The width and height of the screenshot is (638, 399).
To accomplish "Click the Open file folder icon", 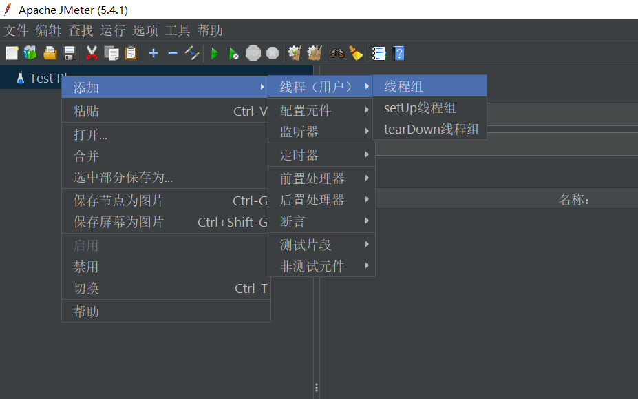I will (x=50, y=53).
